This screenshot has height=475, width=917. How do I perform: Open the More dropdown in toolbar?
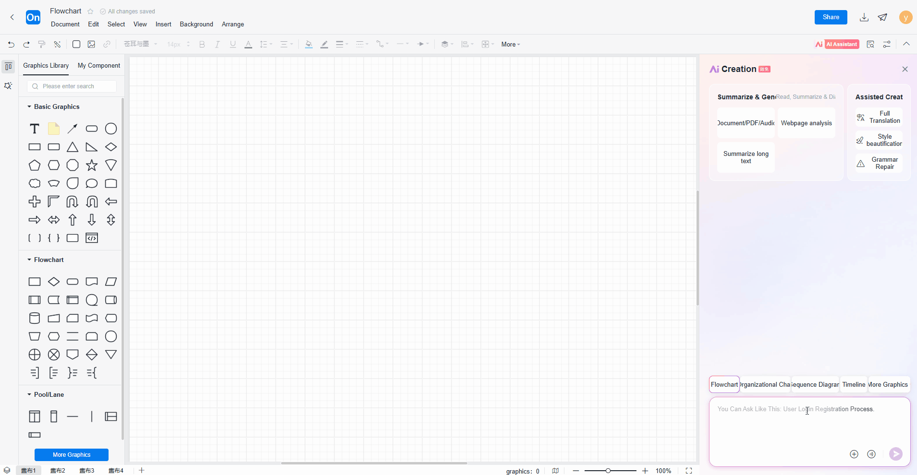pos(510,44)
